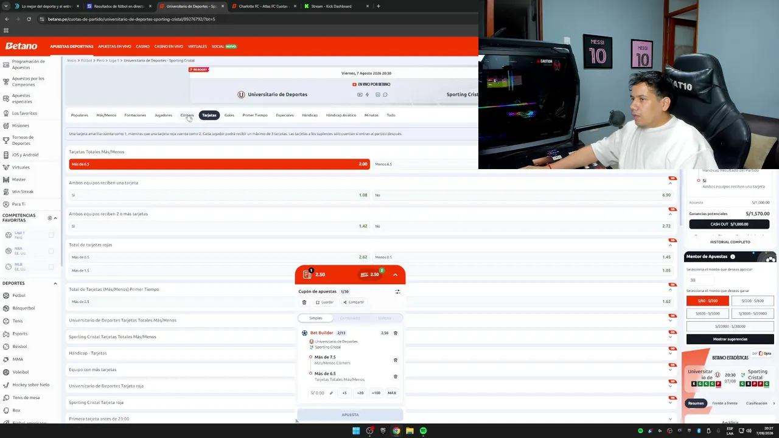Screen dimensions: 779x438
Task: Add competition with plus icon in Competencias Favoritas
Action: 50,218
